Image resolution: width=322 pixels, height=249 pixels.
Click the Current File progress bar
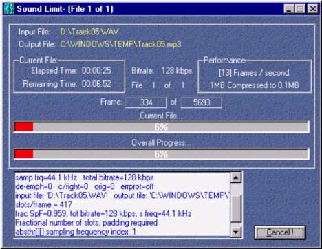(x=162, y=127)
